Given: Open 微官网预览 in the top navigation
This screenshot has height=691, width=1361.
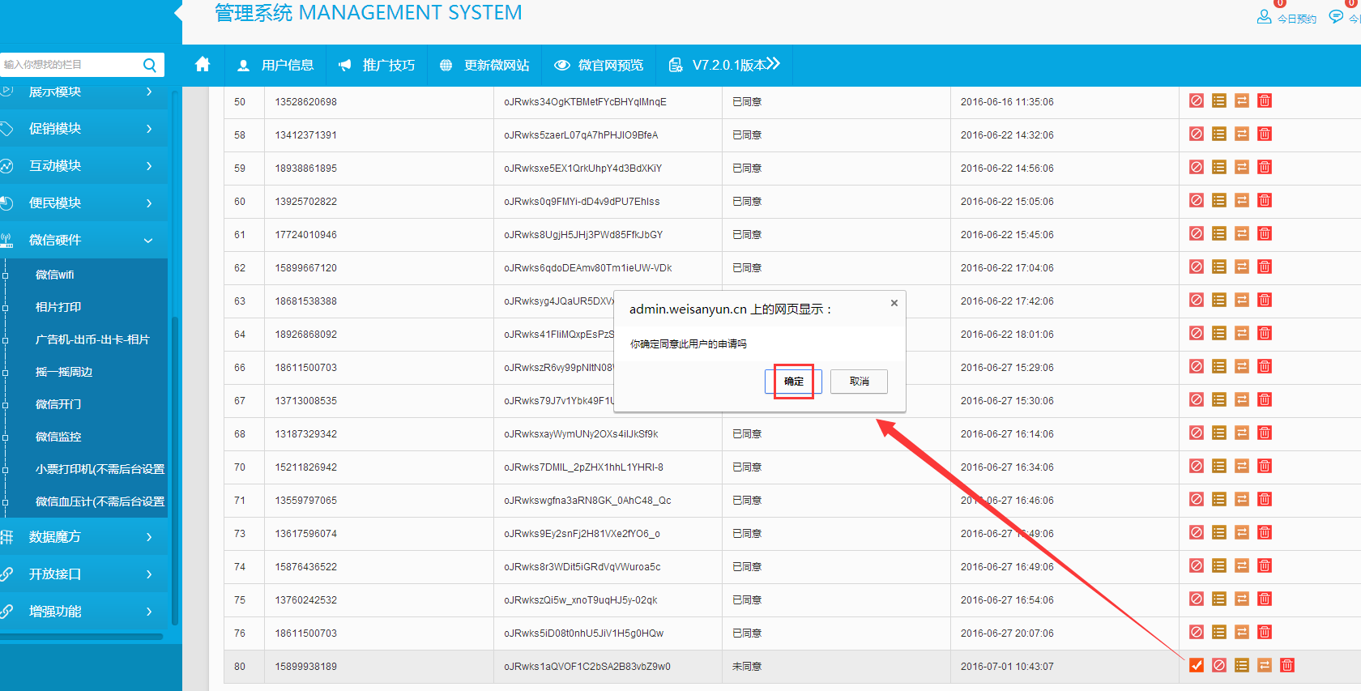Looking at the screenshot, I should 599,65.
